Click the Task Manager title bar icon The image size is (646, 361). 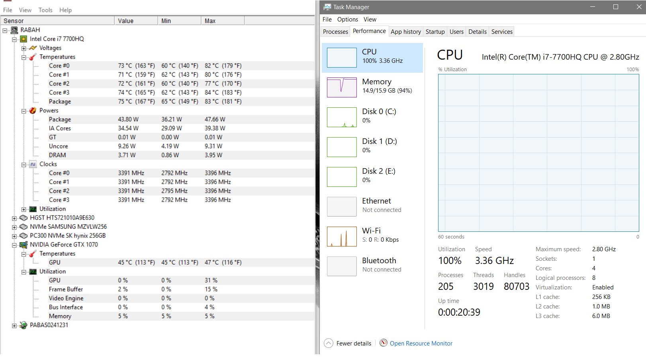[x=327, y=7]
